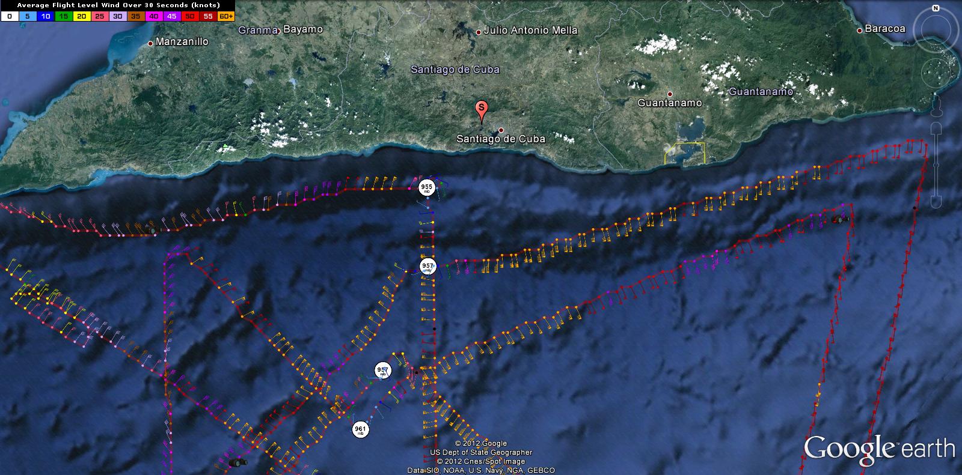The image size is (962, 475).
Task: Click the 60+ knots orange legend swatch
Action: click(x=226, y=16)
